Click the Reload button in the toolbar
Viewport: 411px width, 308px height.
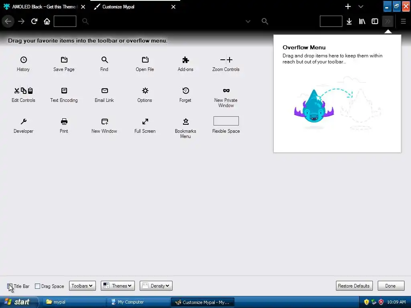34,21
